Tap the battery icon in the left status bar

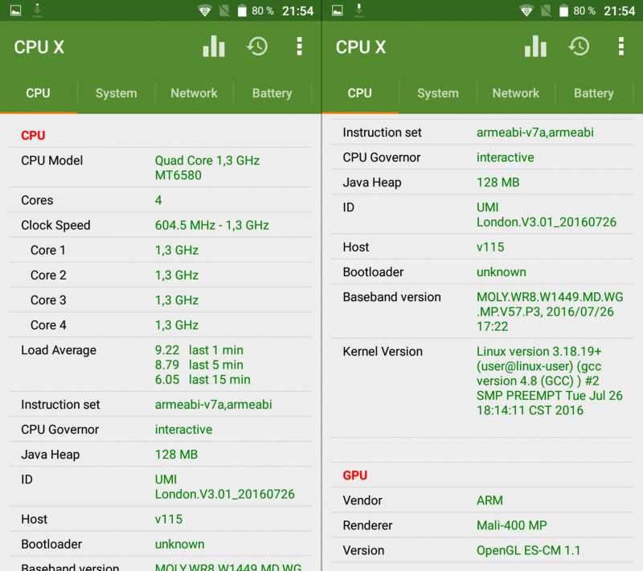coord(242,10)
